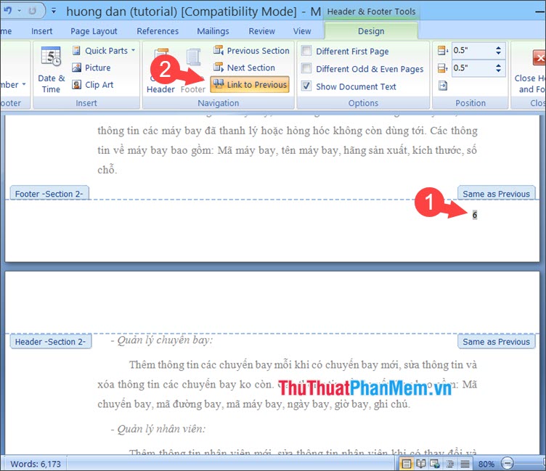Switch to Full Screen Reading view

click(x=420, y=464)
